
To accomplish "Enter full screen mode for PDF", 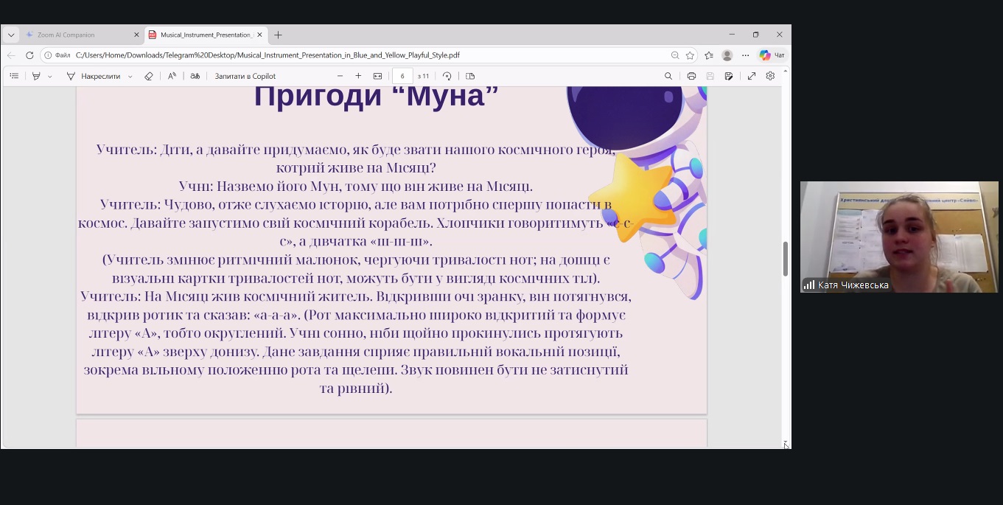I will (752, 76).
